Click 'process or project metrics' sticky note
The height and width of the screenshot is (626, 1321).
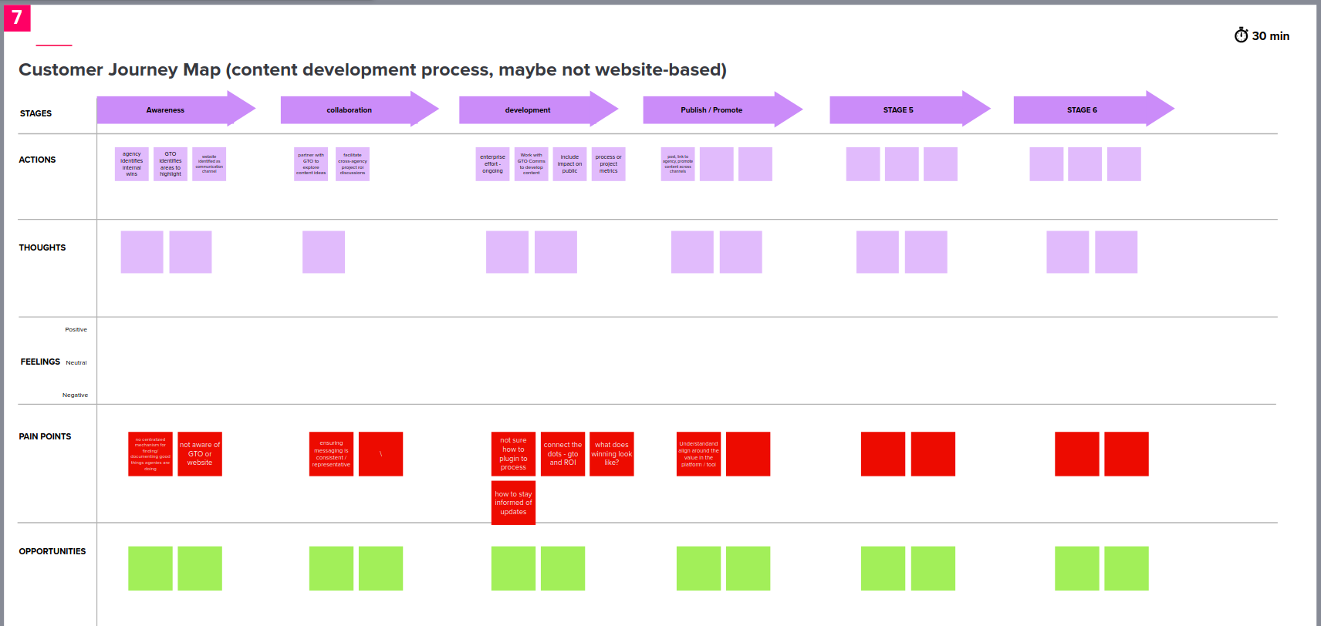pyautogui.click(x=608, y=164)
